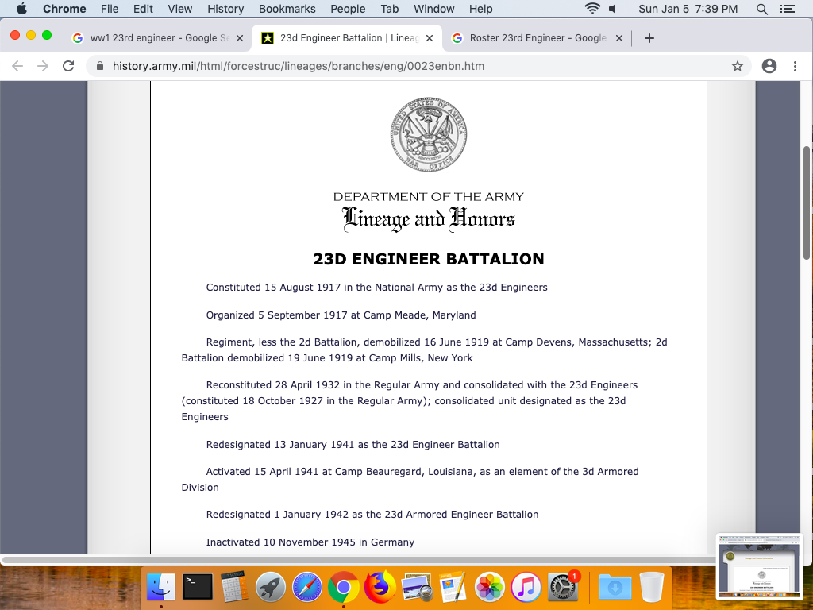Open the Notification Center list icon
The width and height of the screenshot is (813, 610).
point(788,9)
